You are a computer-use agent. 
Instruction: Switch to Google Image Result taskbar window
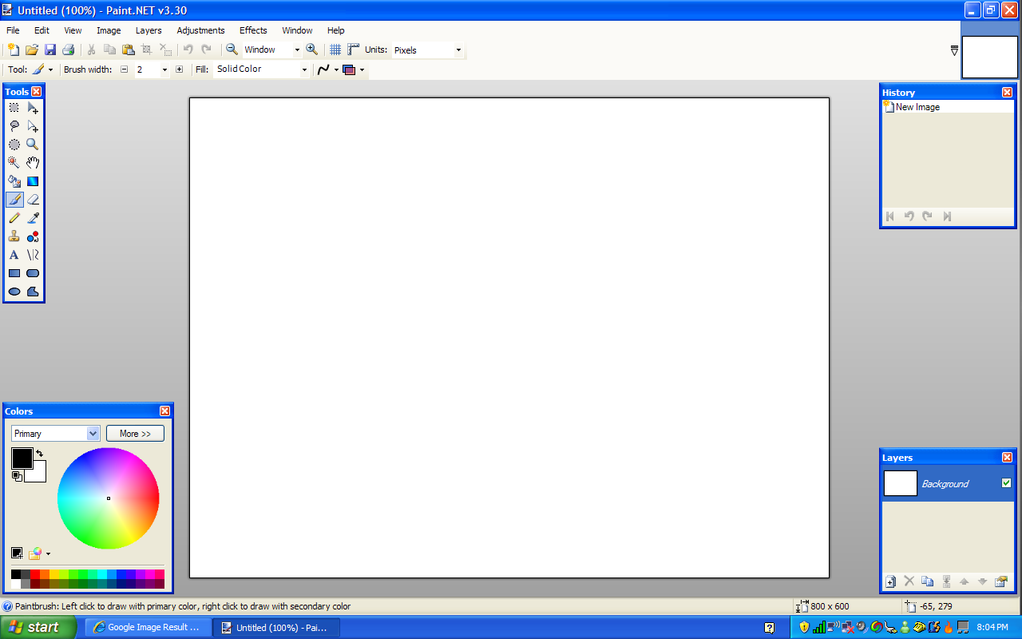point(149,628)
